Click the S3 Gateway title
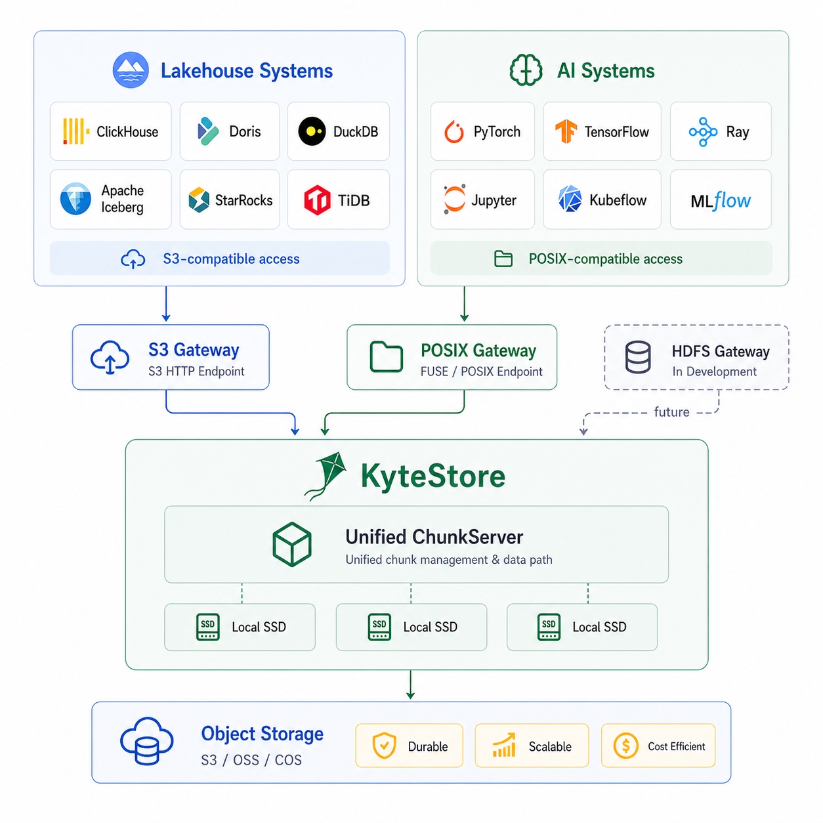Viewport: 823px width, 823px height. click(194, 350)
